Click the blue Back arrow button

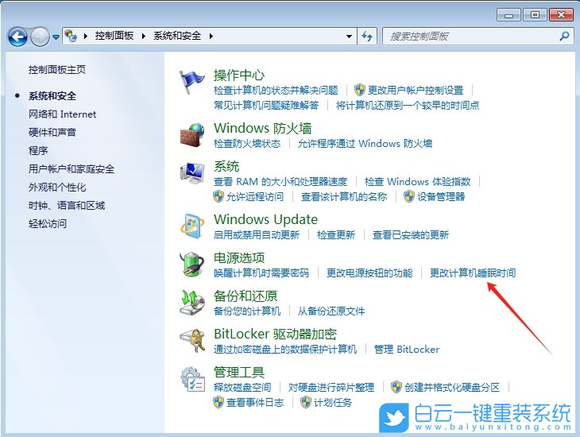click(17, 37)
